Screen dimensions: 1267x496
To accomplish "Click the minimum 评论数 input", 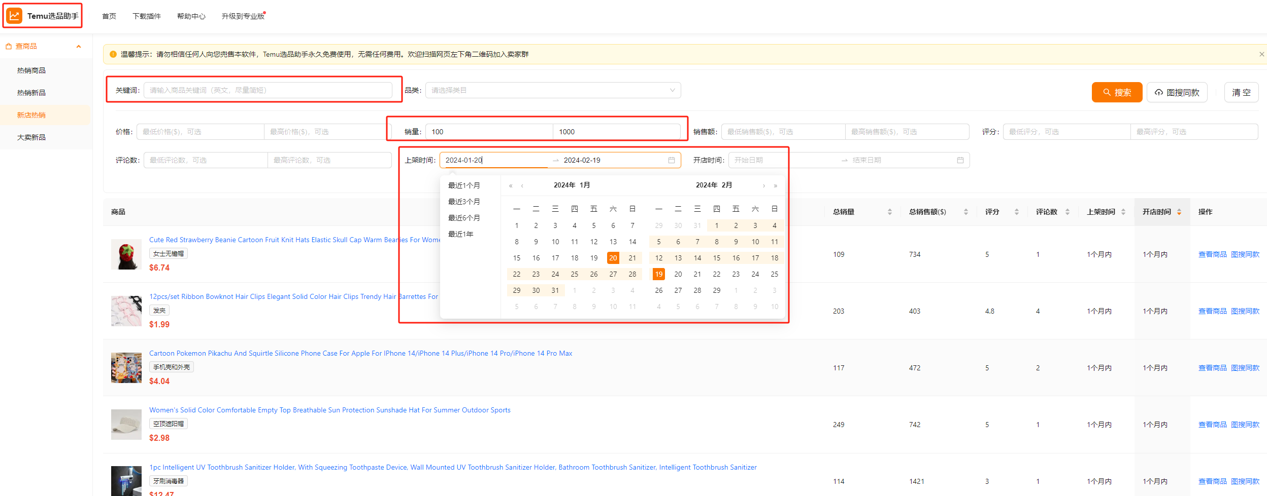I will [x=206, y=160].
